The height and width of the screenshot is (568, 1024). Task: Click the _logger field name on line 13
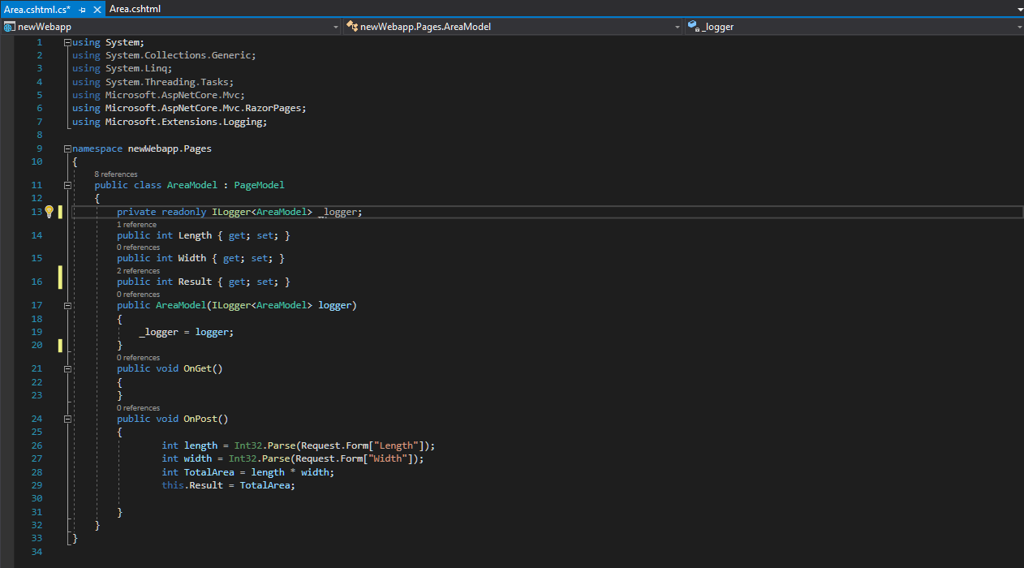pyautogui.click(x=338, y=212)
